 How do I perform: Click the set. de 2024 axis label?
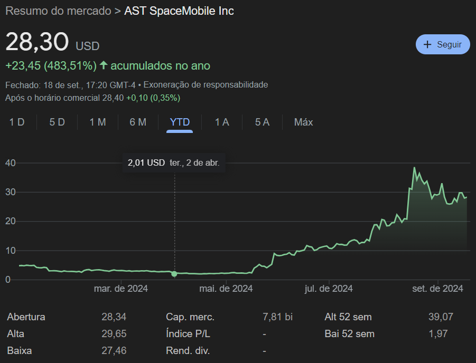(x=438, y=289)
